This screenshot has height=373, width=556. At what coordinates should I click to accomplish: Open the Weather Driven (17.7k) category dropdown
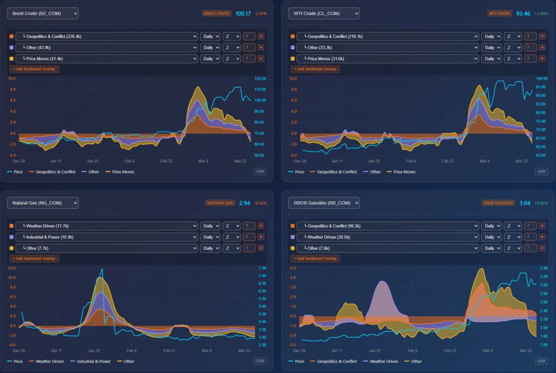click(107, 226)
